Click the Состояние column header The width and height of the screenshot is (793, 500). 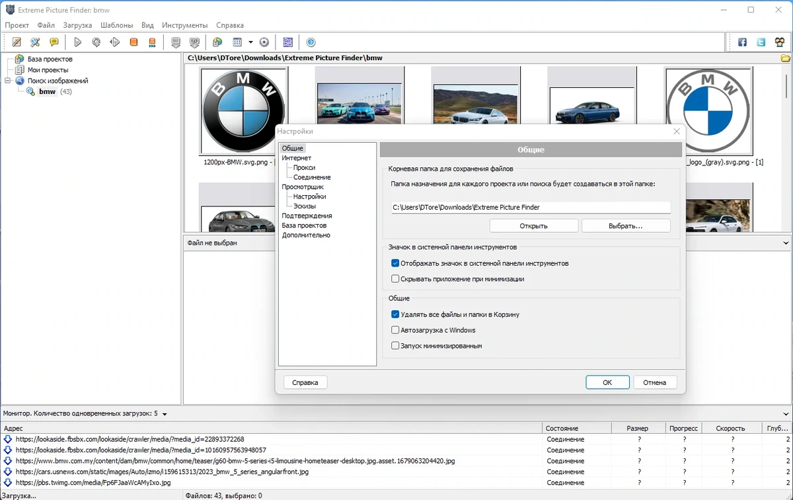(x=576, y=429)
